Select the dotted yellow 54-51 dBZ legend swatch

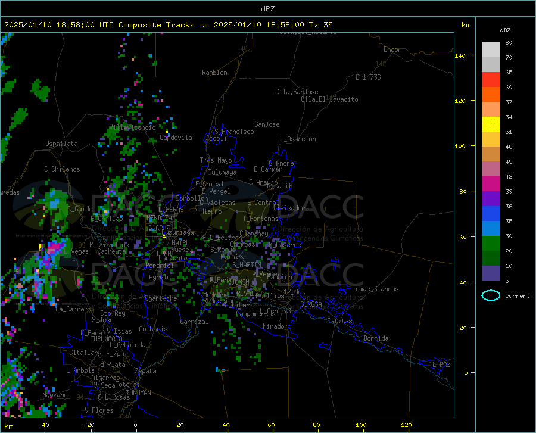point(491,124)
